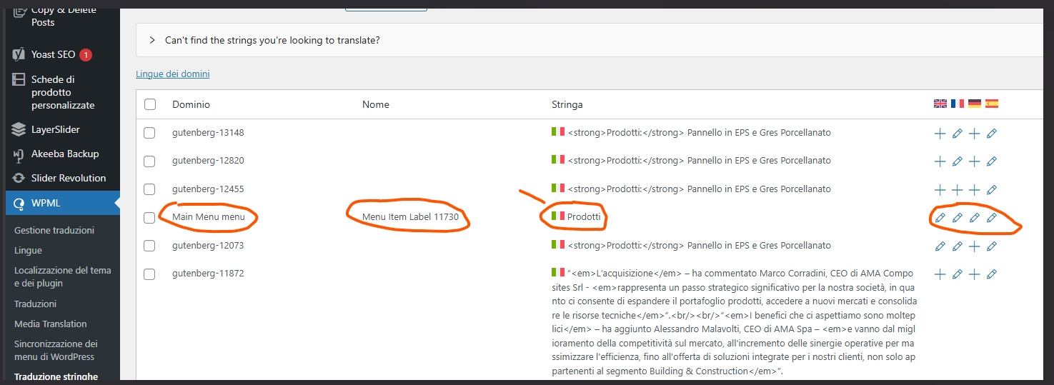Add German translation for gutenberg-12073 string

974,246
